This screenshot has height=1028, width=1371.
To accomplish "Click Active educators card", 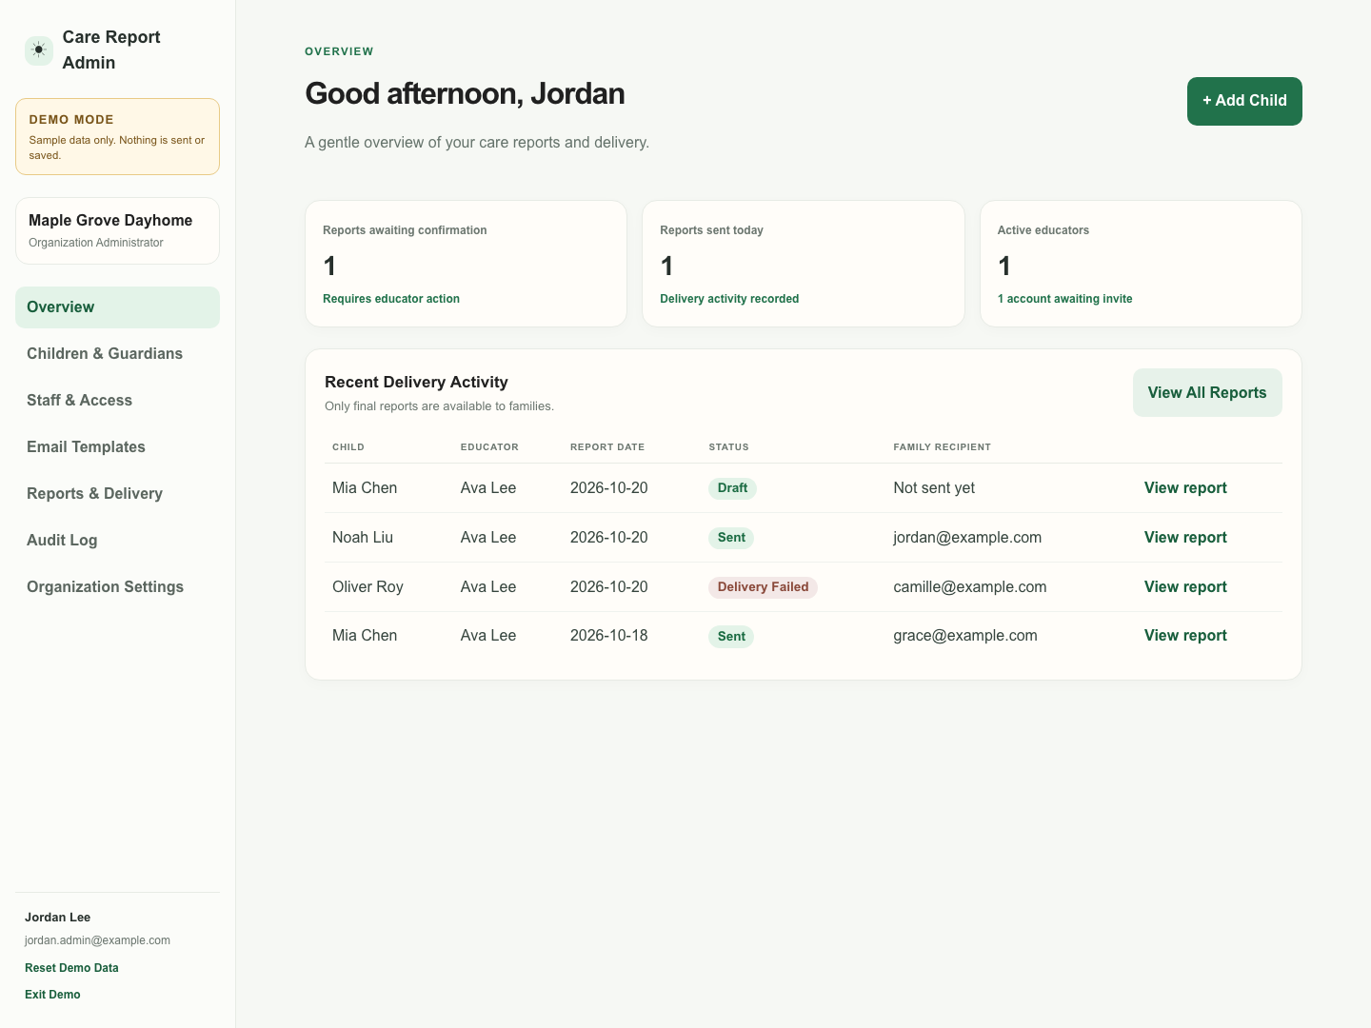I will coord(1141,264).
